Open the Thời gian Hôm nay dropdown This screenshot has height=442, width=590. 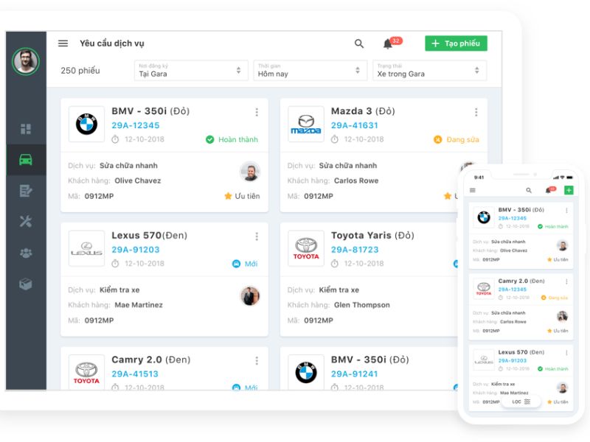click(310, 70)
